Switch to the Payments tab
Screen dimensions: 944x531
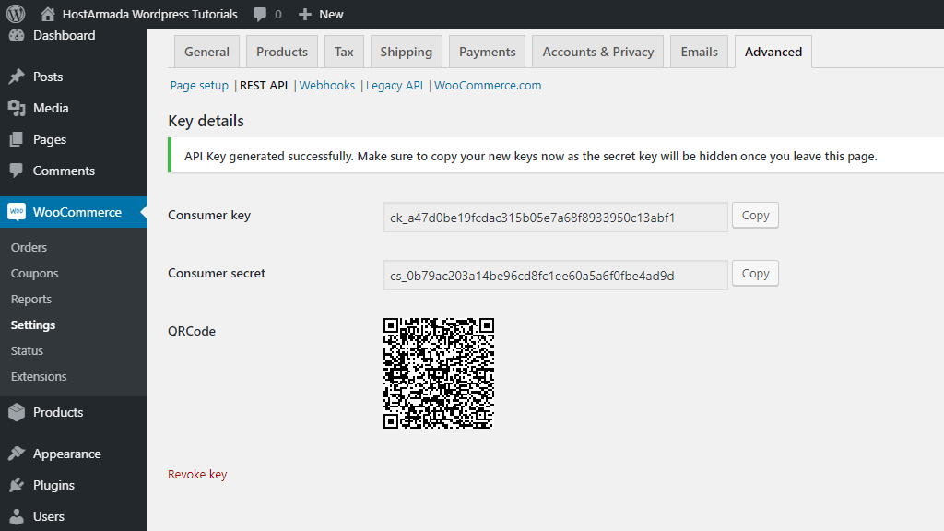click(x=487, y=52)
